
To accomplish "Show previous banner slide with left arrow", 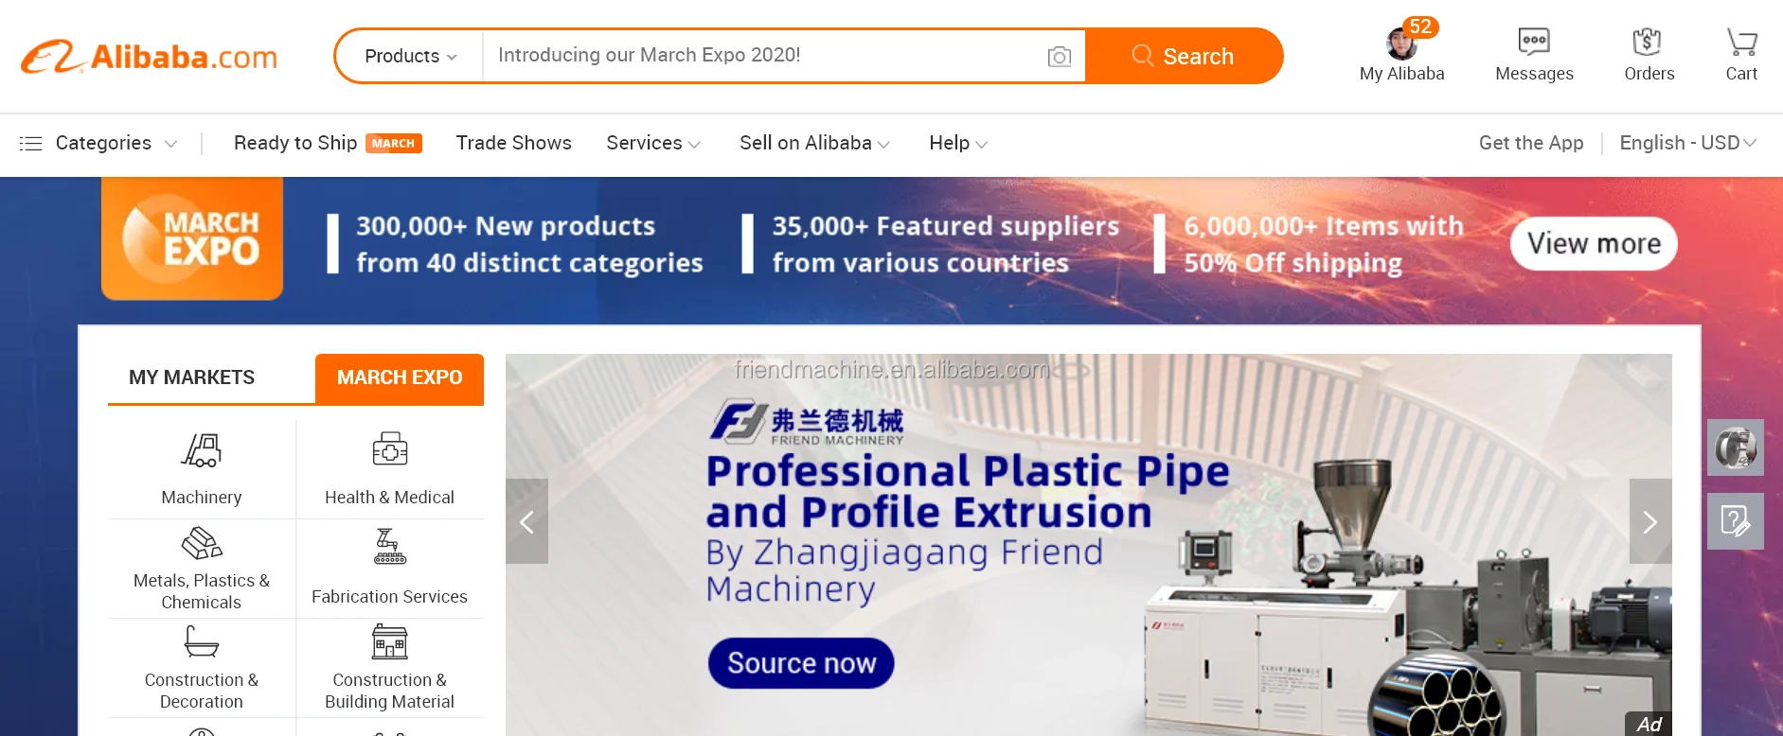I will 527,521.
